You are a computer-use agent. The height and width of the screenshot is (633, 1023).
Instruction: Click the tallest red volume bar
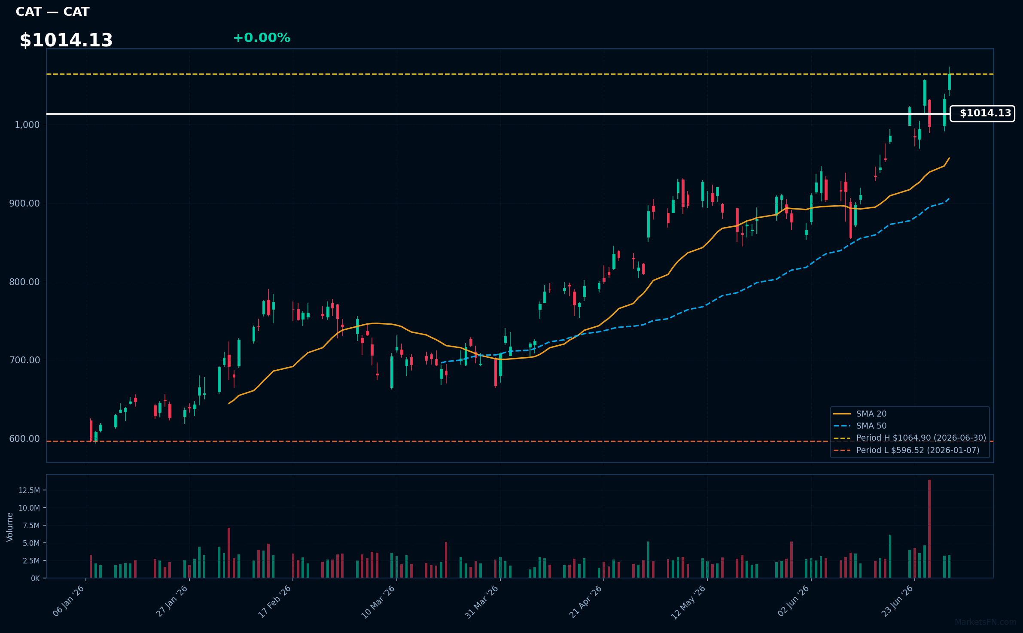coord(929,529)
